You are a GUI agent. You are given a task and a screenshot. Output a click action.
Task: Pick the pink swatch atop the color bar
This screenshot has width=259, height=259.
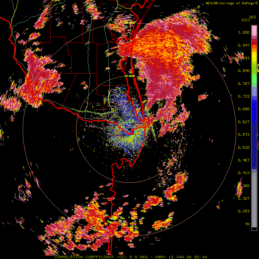click(x=254, y=31)
